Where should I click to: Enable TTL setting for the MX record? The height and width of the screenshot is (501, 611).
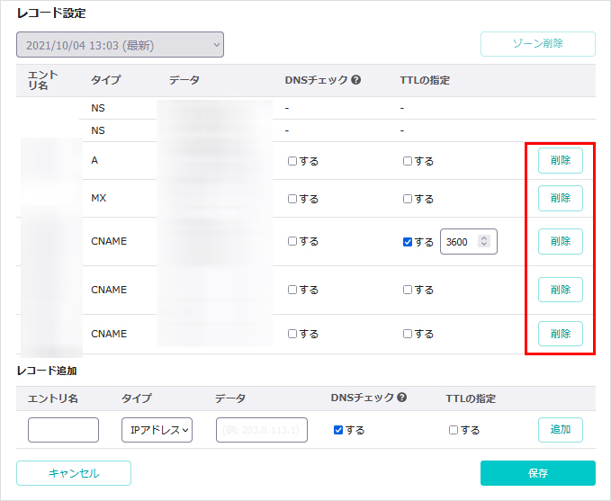[409, 199]
